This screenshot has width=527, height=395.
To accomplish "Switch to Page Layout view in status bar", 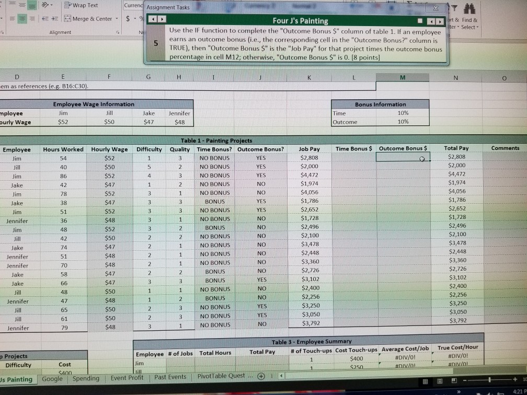I will (440, 381).
